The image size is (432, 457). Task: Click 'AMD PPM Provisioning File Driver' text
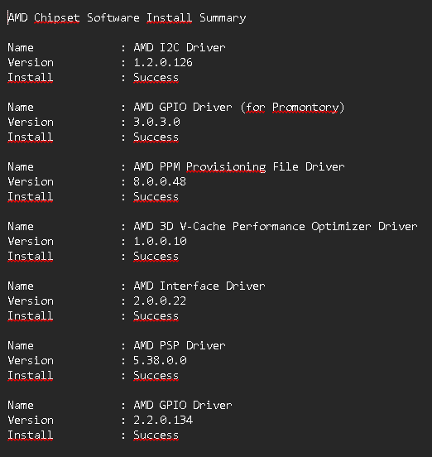tap(239, 167)
